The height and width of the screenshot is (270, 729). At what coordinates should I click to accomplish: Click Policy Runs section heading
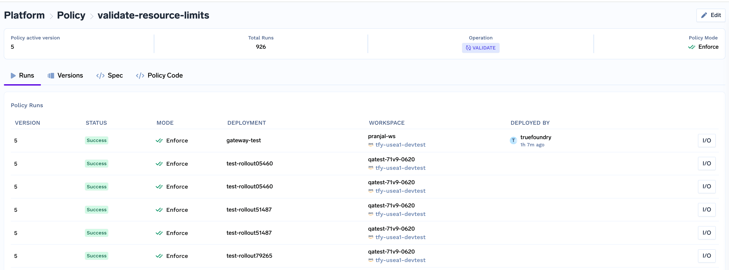(27, 105)
